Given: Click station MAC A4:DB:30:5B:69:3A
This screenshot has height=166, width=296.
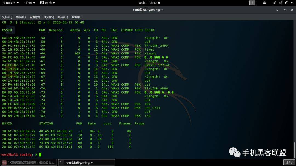Looking at the screenshot, I should tap(56, 139).
